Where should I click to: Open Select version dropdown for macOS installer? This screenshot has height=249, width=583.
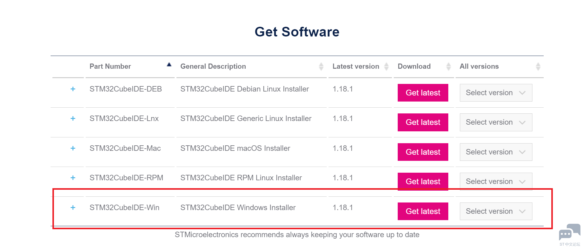(x=496, y=152)
